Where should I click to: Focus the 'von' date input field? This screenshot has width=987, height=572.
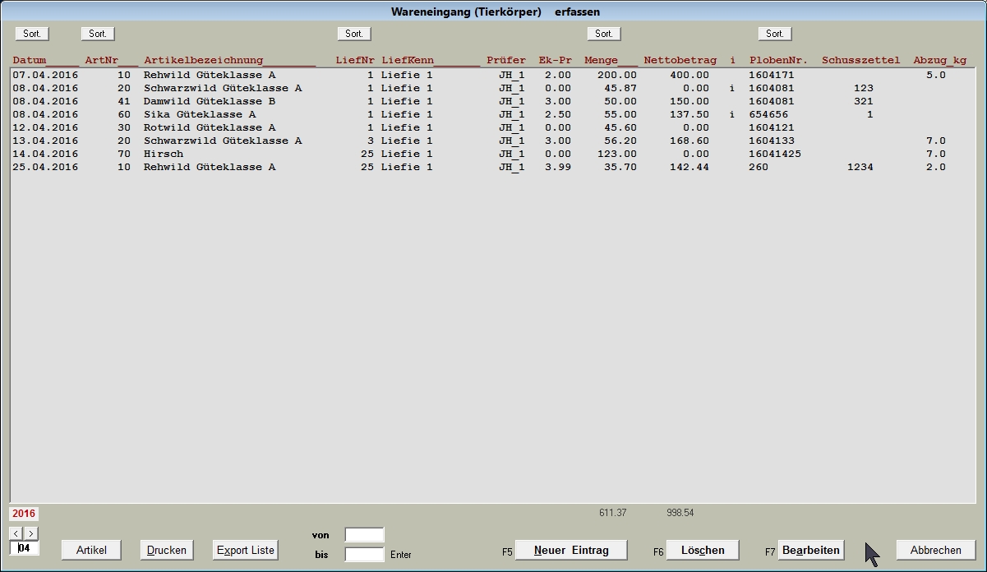point(364,535)
